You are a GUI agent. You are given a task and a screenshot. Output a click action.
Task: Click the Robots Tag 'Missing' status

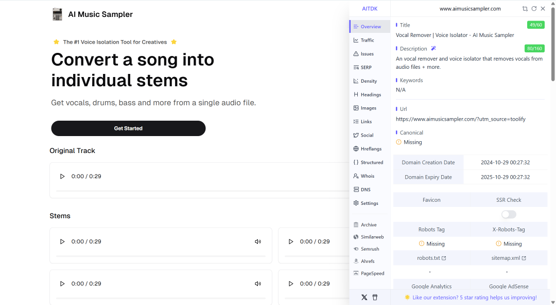click(x=431, y=244)
